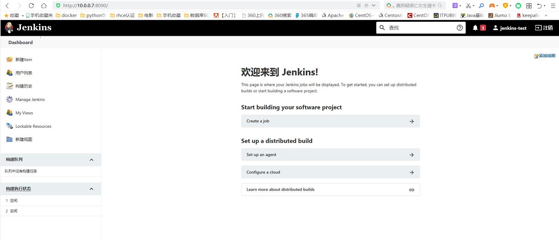Click the browser home icon
The image size is (559, 240).
[43, 6]
